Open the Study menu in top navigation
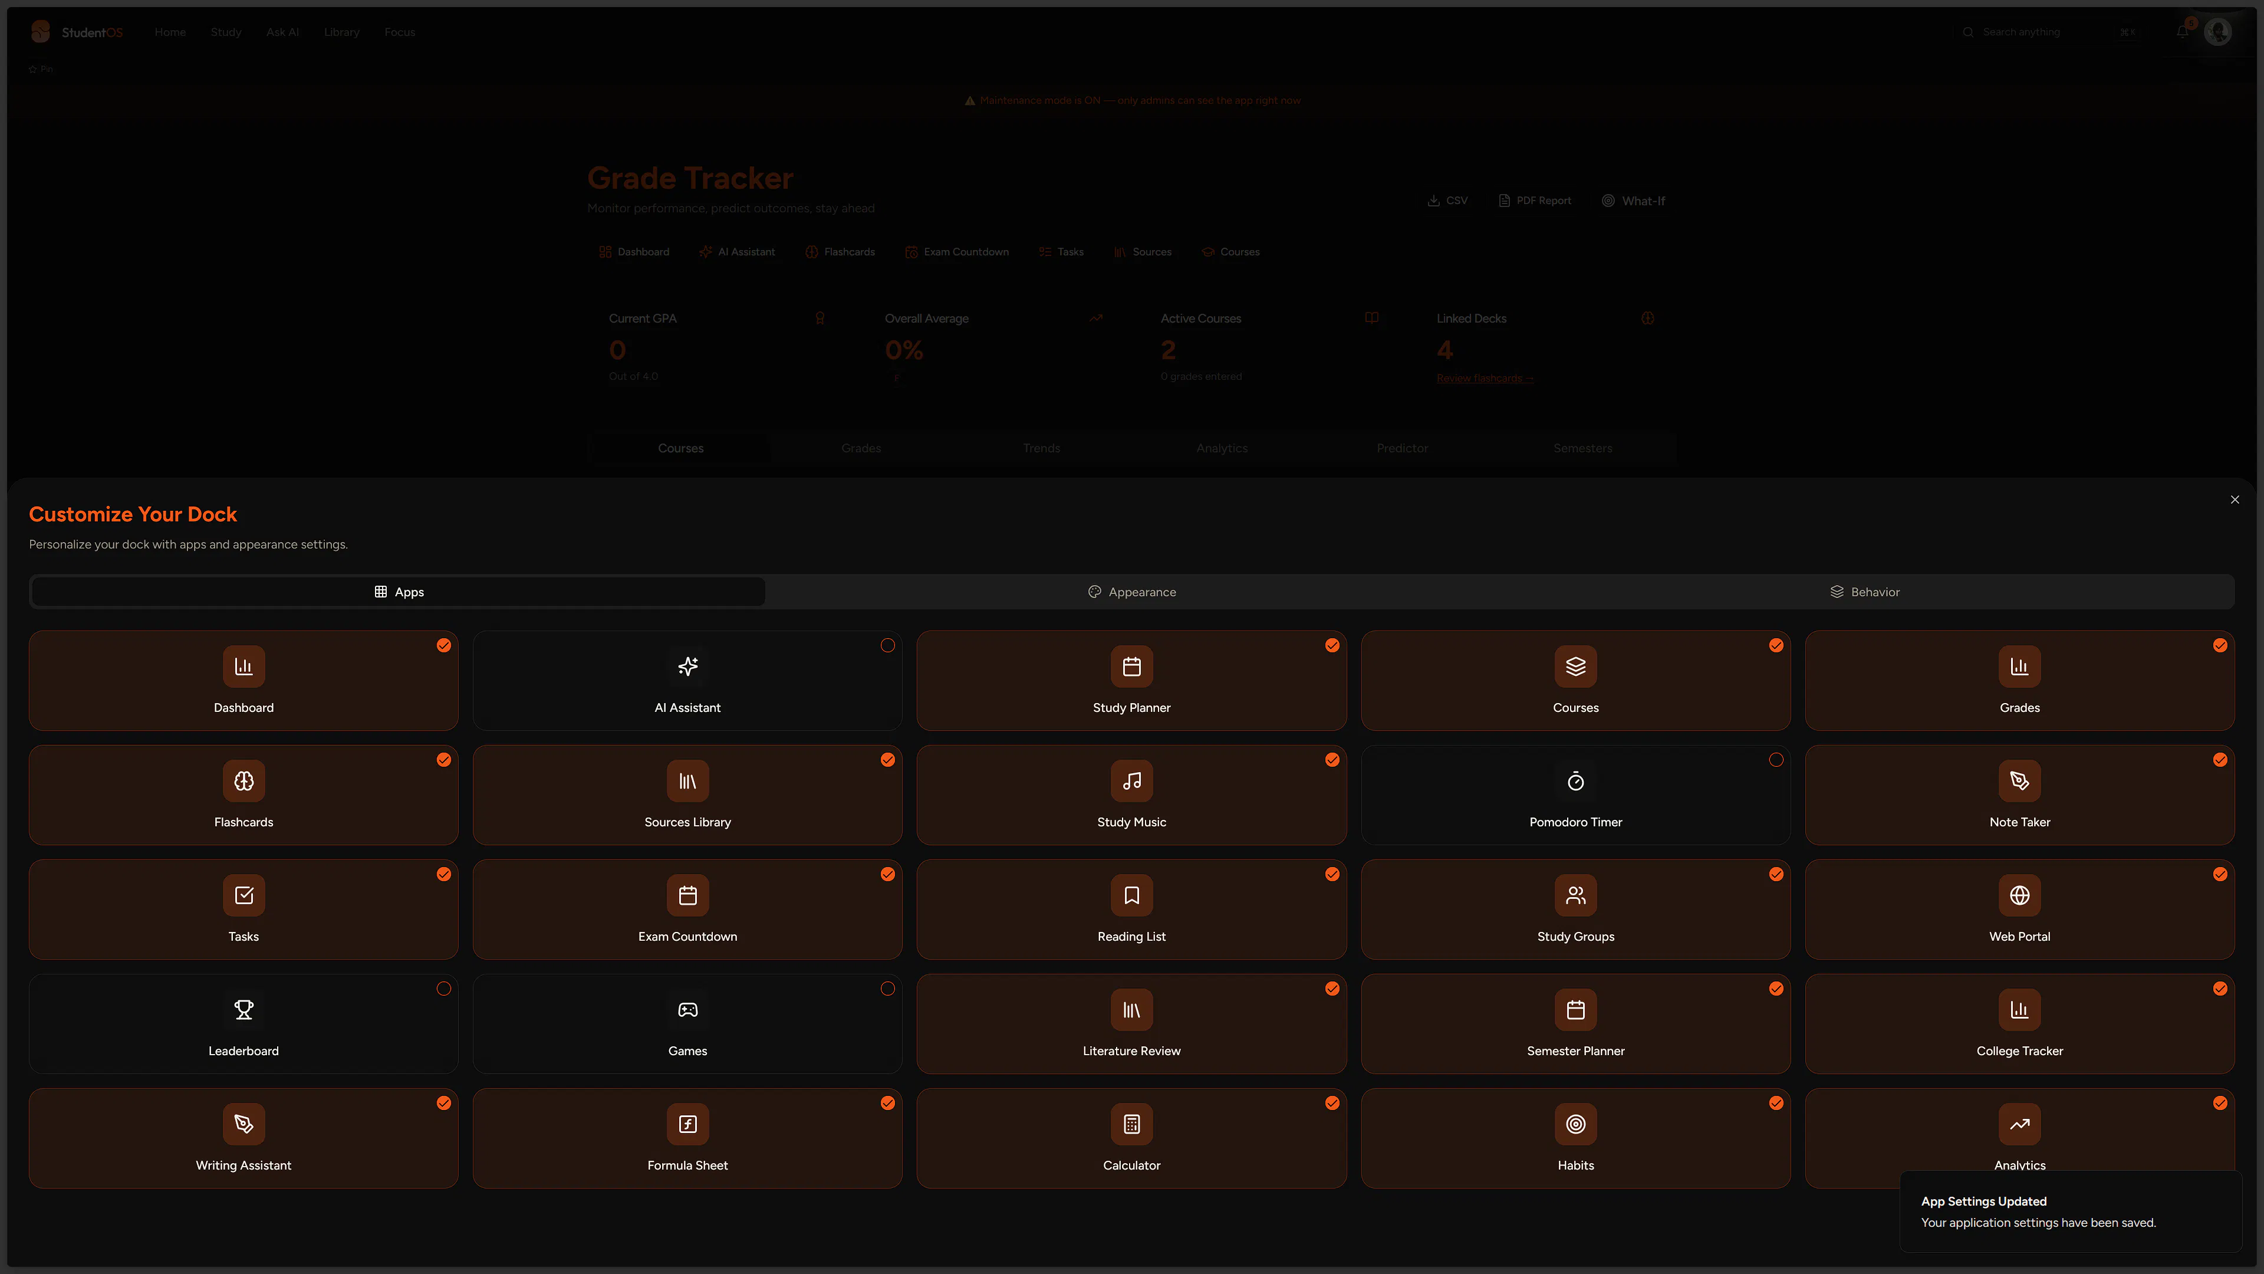 tap(226, 32)
